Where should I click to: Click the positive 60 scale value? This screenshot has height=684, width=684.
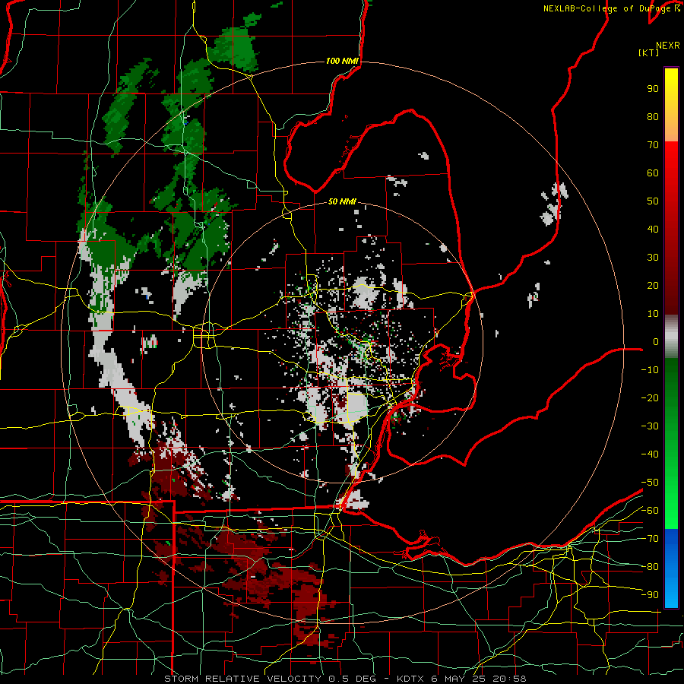(x=653, y=173)
